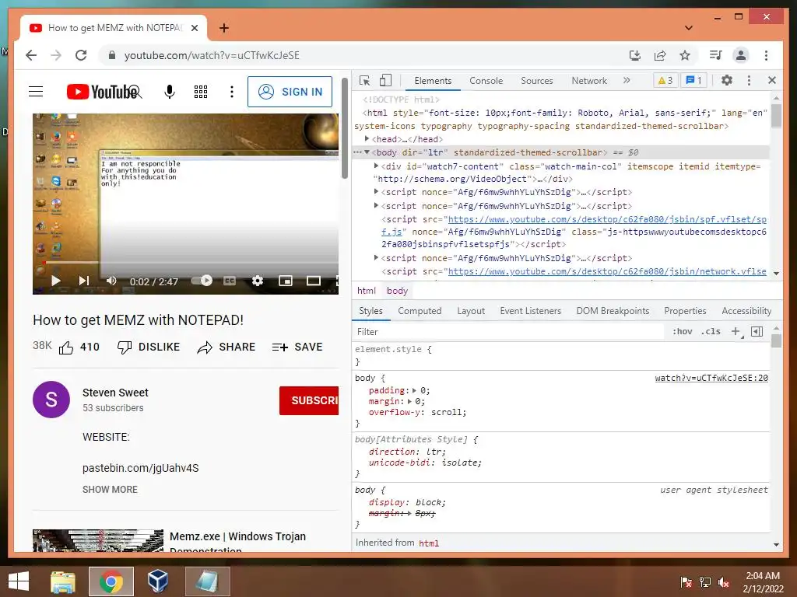Switch to DevTools Sources tab
Viewport: 797px width, 597px height.
(537, 81)
